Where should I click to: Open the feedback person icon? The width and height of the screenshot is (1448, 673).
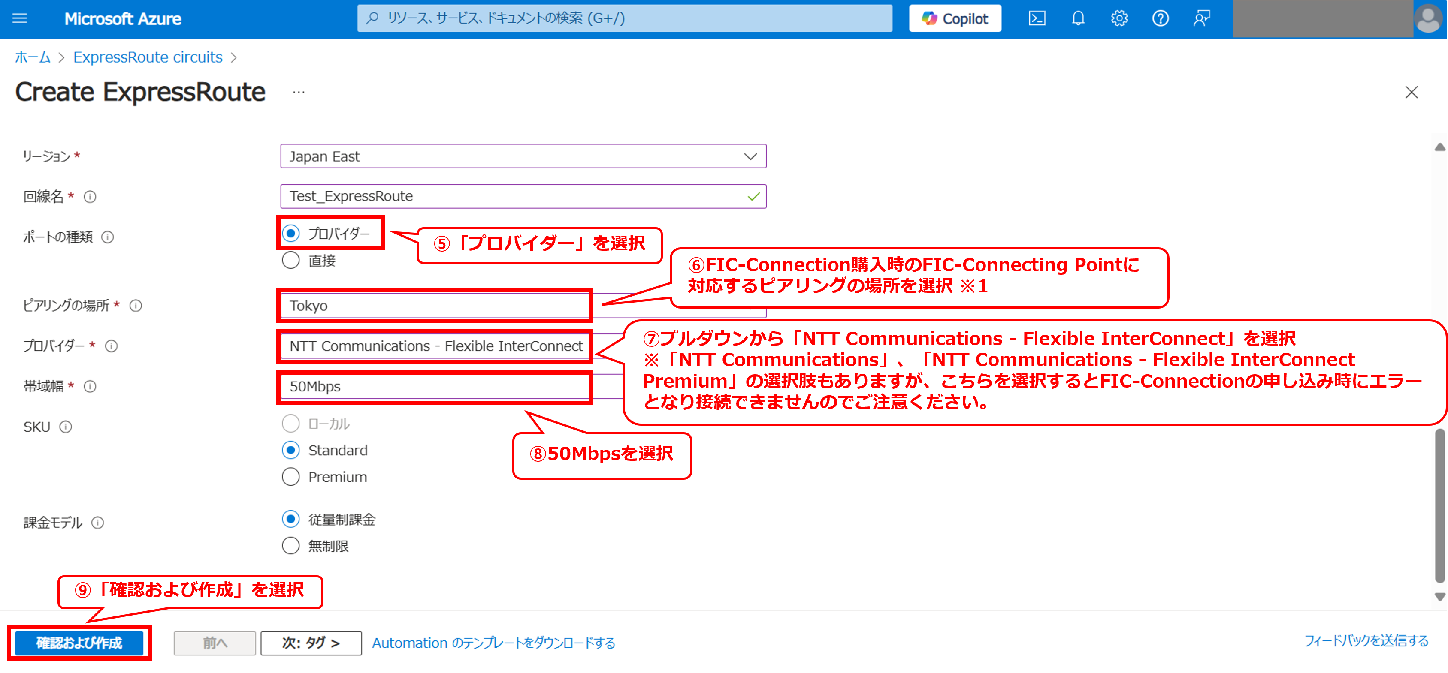pyautogui.click(x=1201, y=18)
